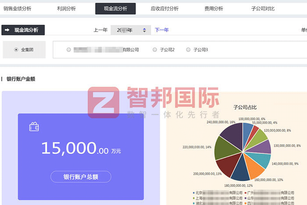Click the 上海 green legend marker
The height and width of the screenshot is (205, 307).
(193, 198)
